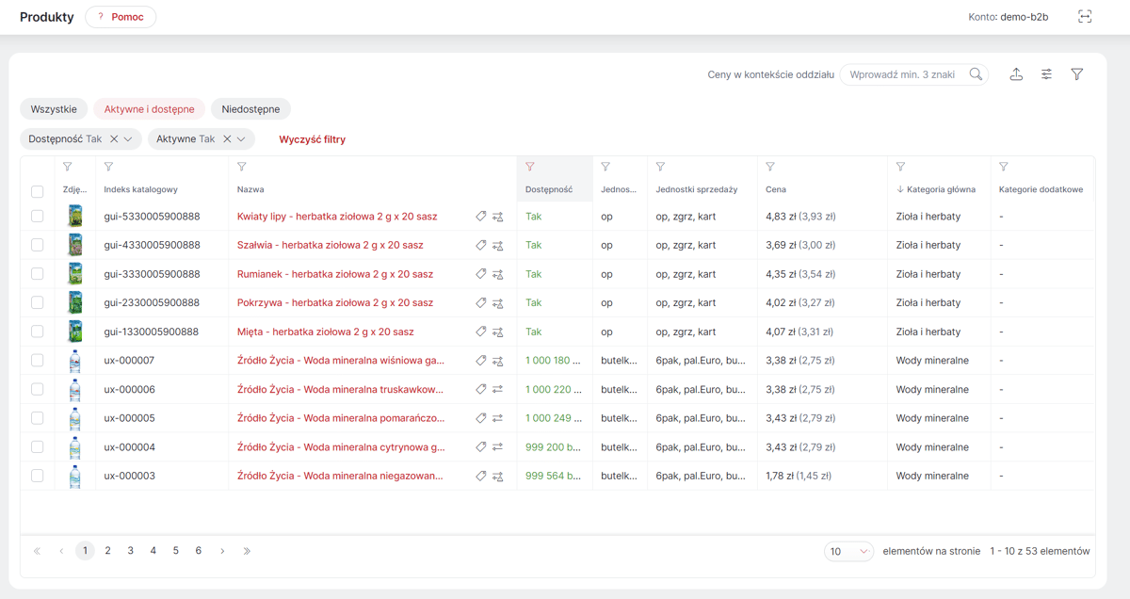Click swap arrows icon in Mięta row
The image size is (1130, 599).
[x=498, y=332]
